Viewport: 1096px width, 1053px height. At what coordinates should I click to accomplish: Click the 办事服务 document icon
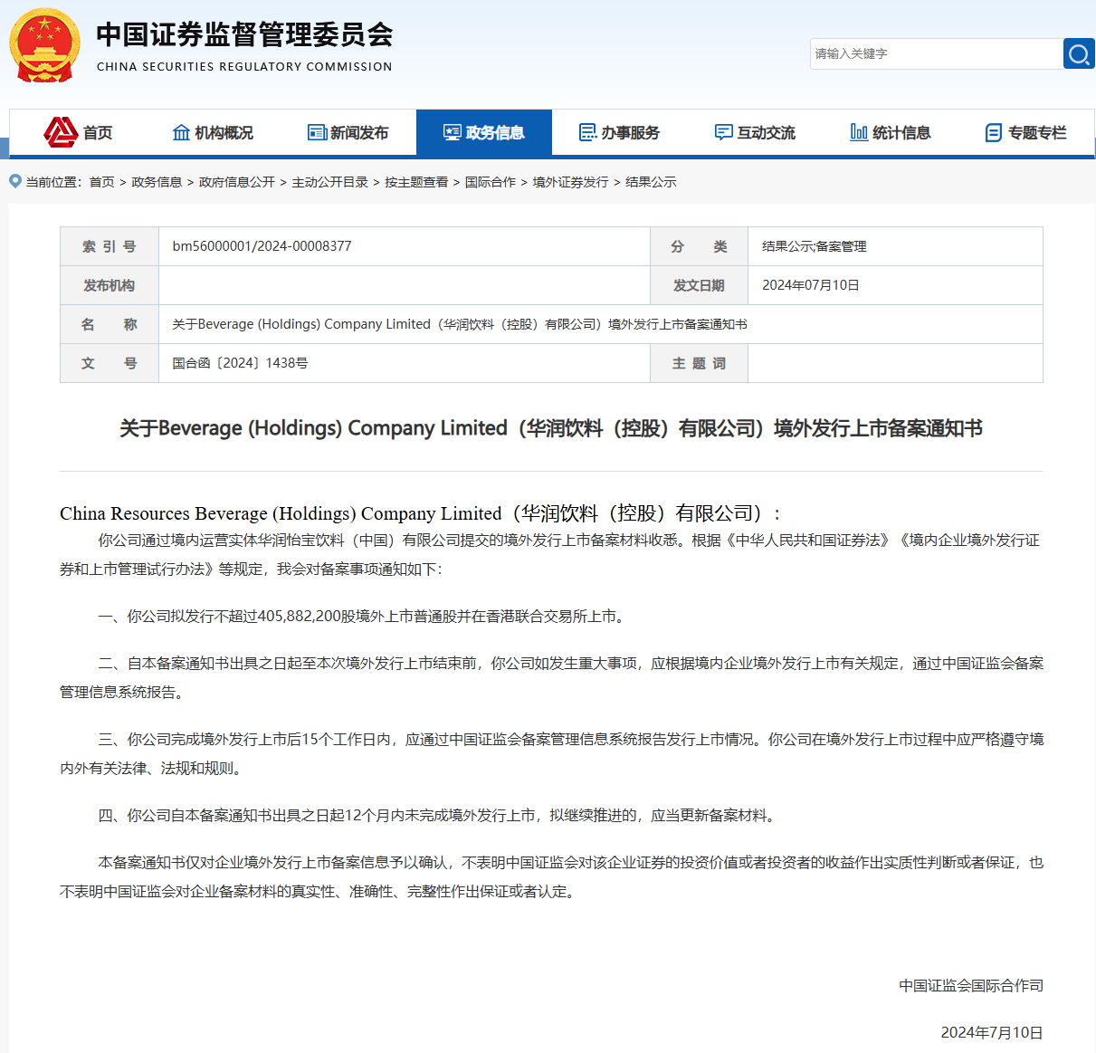(x=588, y=132)
